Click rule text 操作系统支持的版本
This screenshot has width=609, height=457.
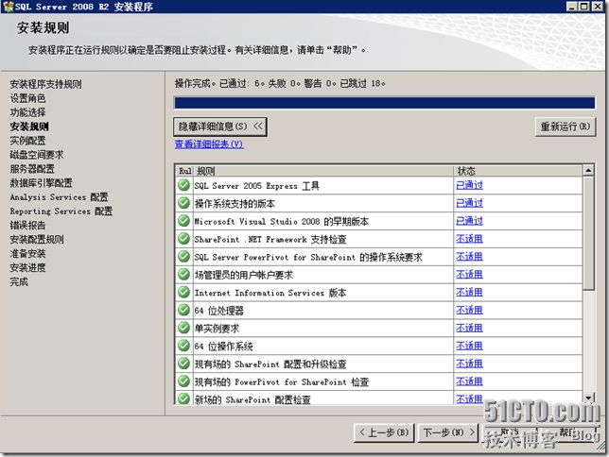235,204
